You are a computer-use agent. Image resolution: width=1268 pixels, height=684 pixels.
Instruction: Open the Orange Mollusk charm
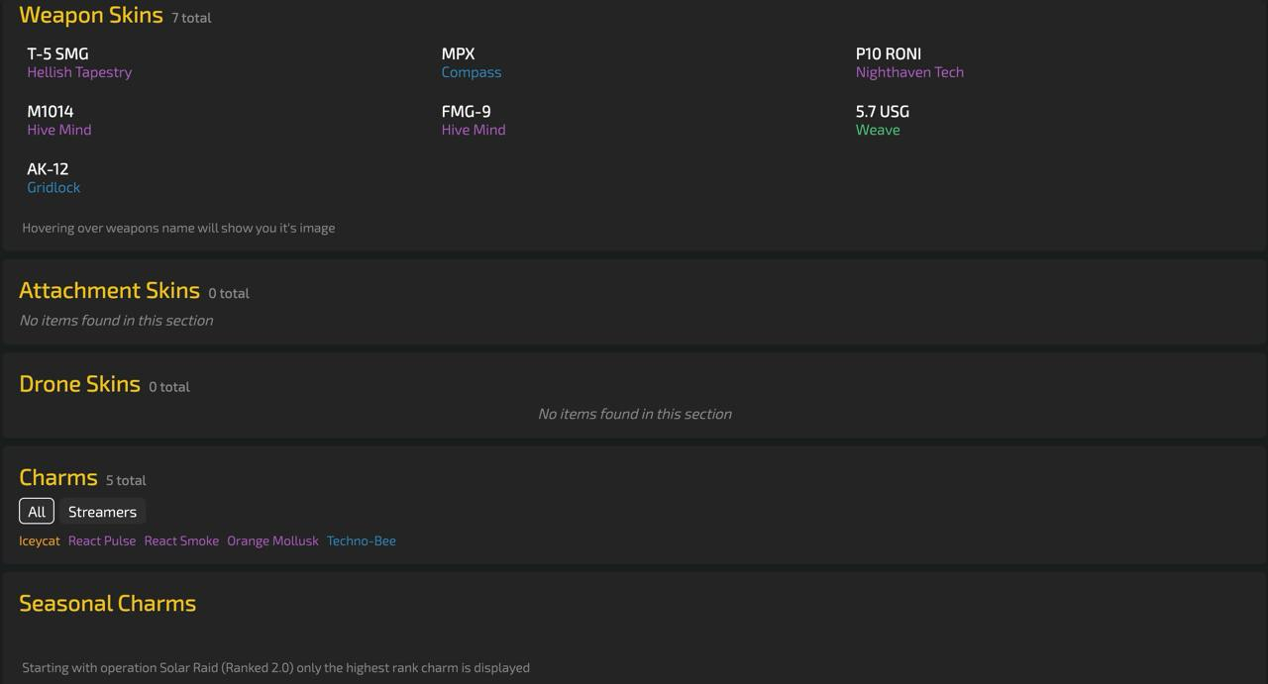point(273,540)
